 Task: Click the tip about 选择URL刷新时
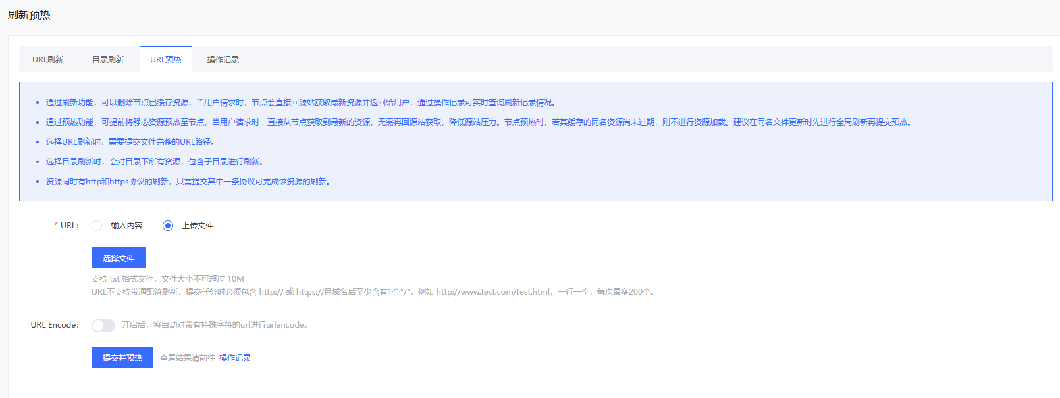(130, 142)
